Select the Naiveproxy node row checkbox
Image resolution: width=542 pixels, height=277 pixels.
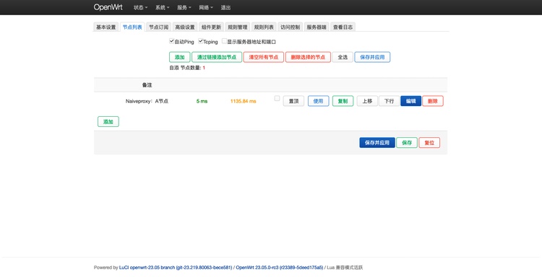(x=277, y=98)
